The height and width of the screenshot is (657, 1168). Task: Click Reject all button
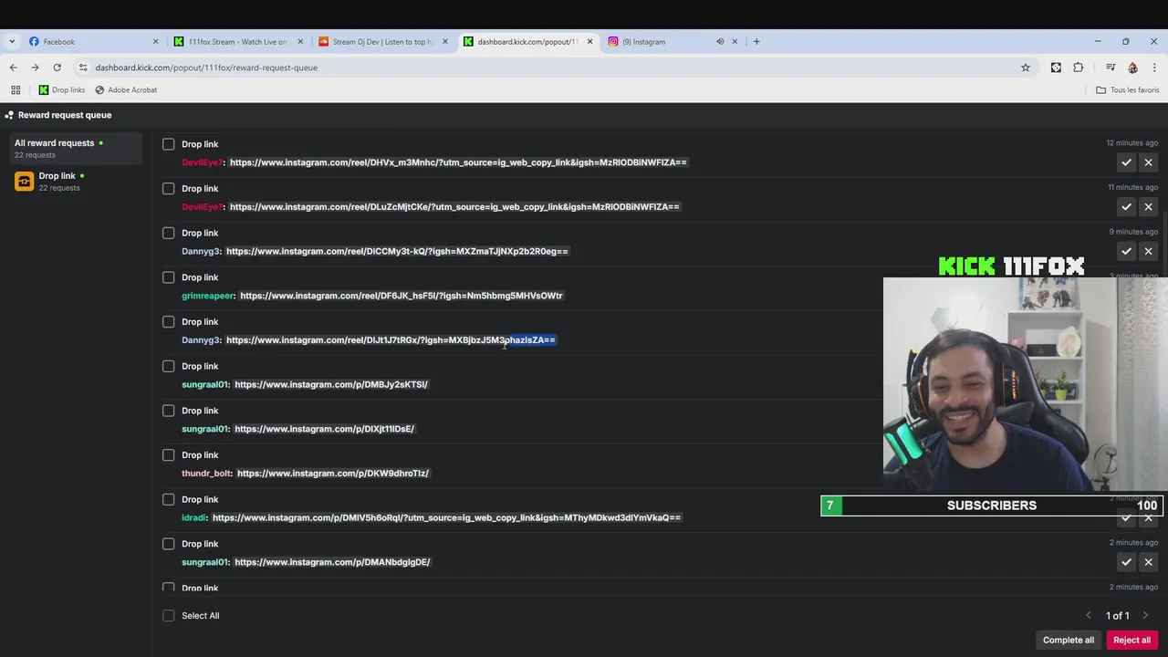tap(1131, 640)
